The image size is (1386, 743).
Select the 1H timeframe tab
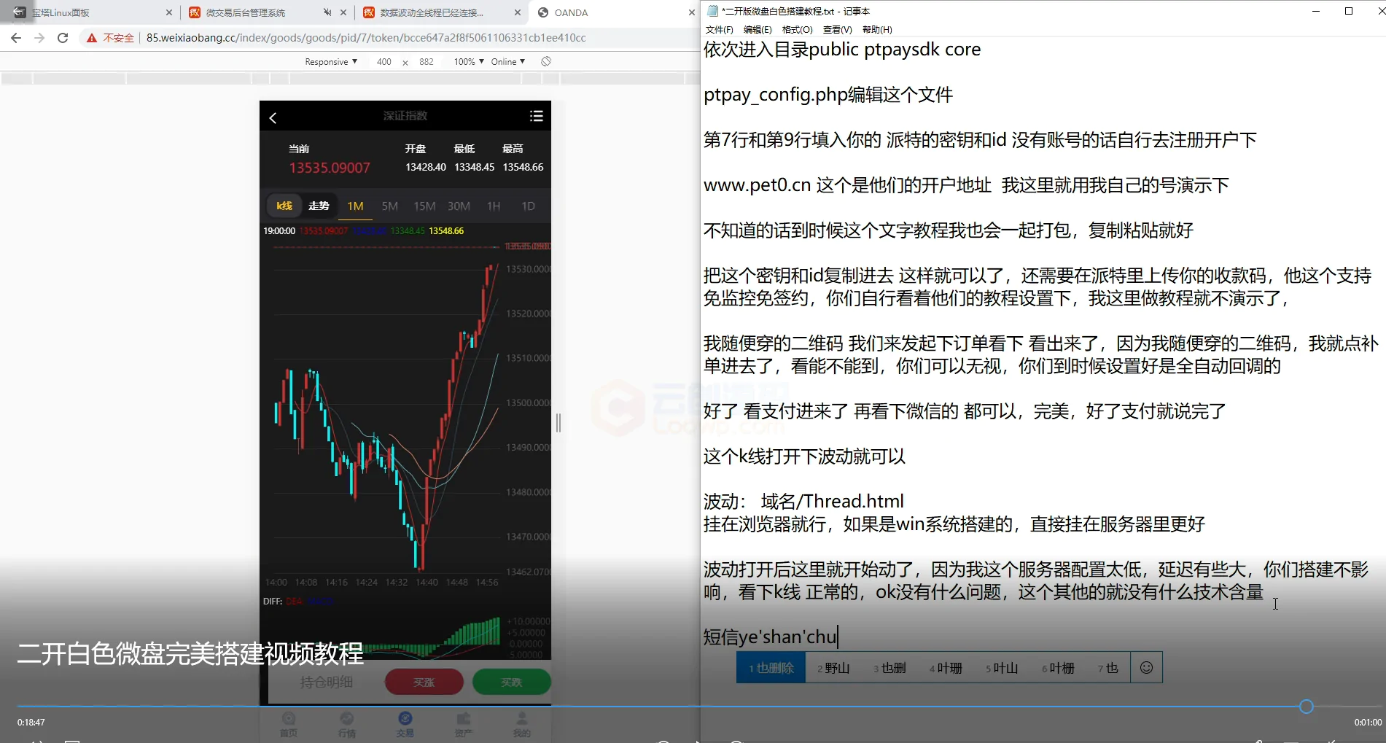[x=494, y=206]
